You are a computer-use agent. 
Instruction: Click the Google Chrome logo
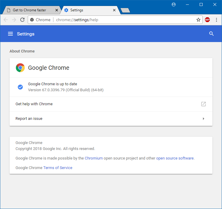[x=20, y=68]
